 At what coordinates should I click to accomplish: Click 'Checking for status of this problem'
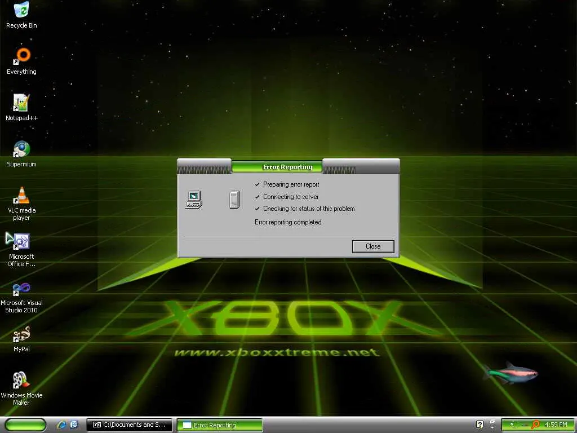[309, 209]
